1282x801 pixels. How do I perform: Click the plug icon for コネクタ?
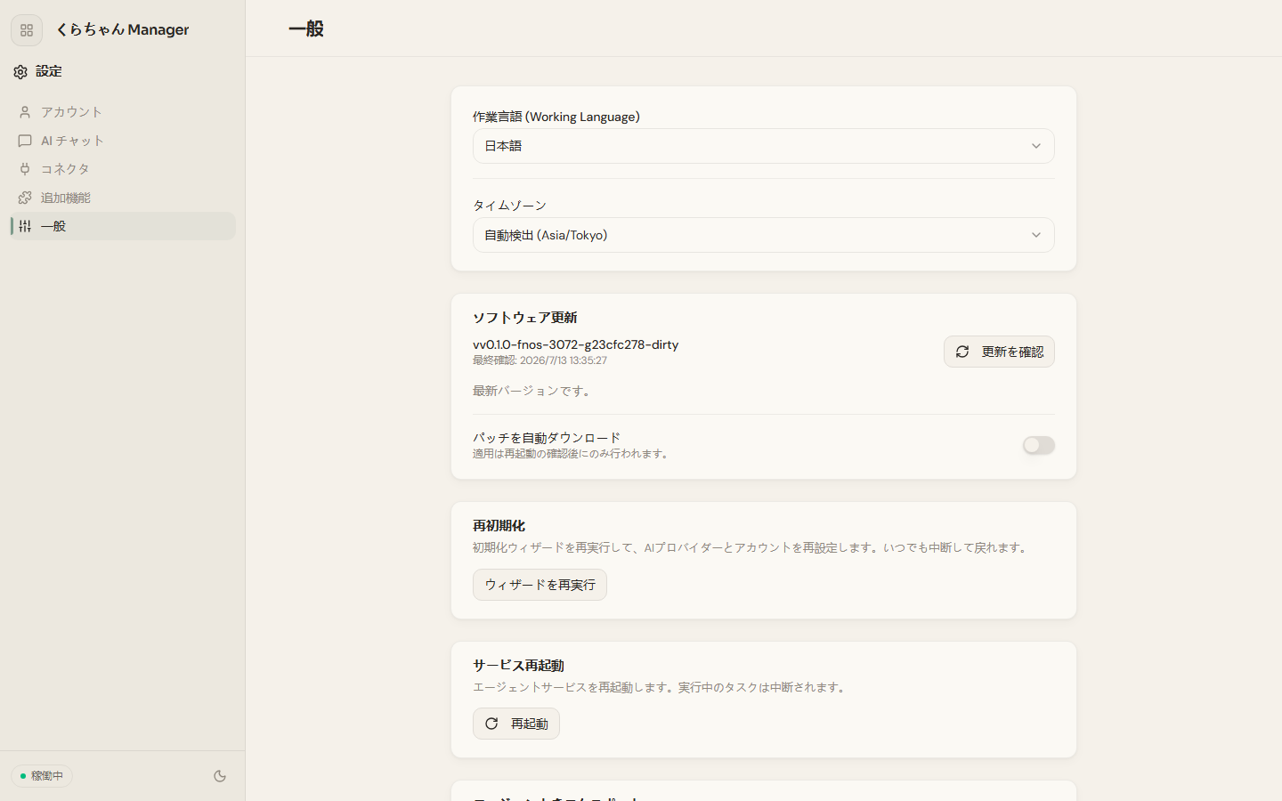[25, 169]
